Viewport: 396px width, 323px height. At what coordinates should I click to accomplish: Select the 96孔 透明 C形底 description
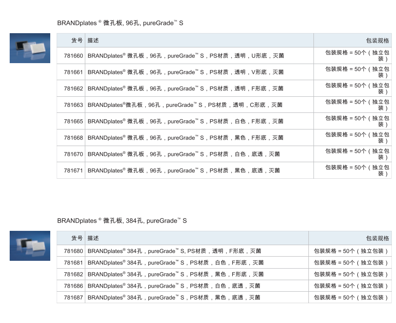click(185, 105)
